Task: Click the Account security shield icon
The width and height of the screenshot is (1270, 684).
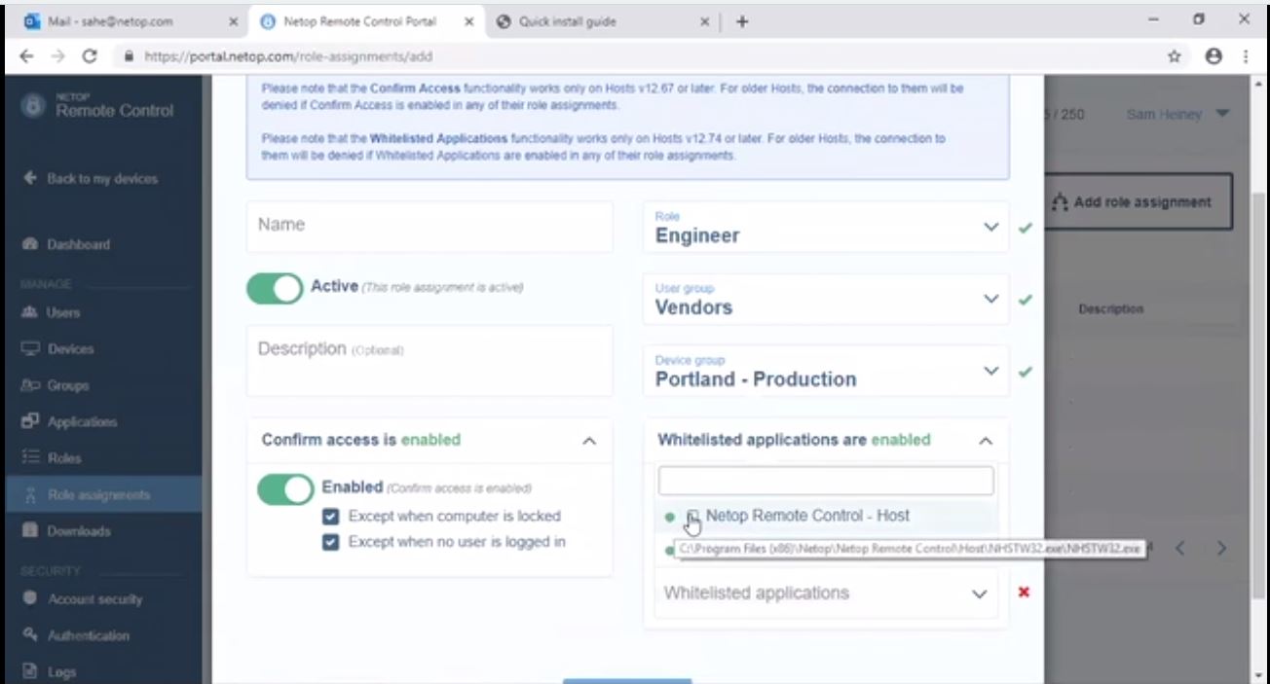Action: pyautogui.click(x=29, y=599)
